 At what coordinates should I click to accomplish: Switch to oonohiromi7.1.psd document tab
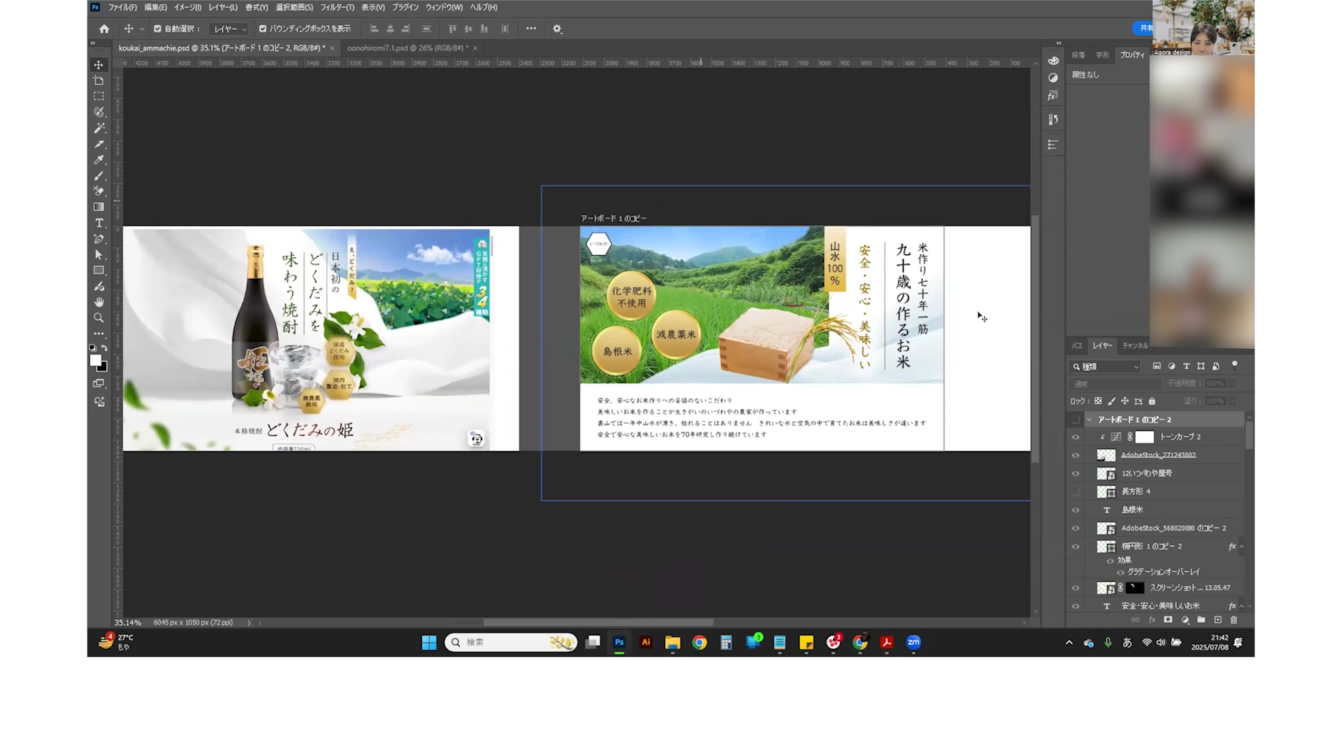(406, 48)
